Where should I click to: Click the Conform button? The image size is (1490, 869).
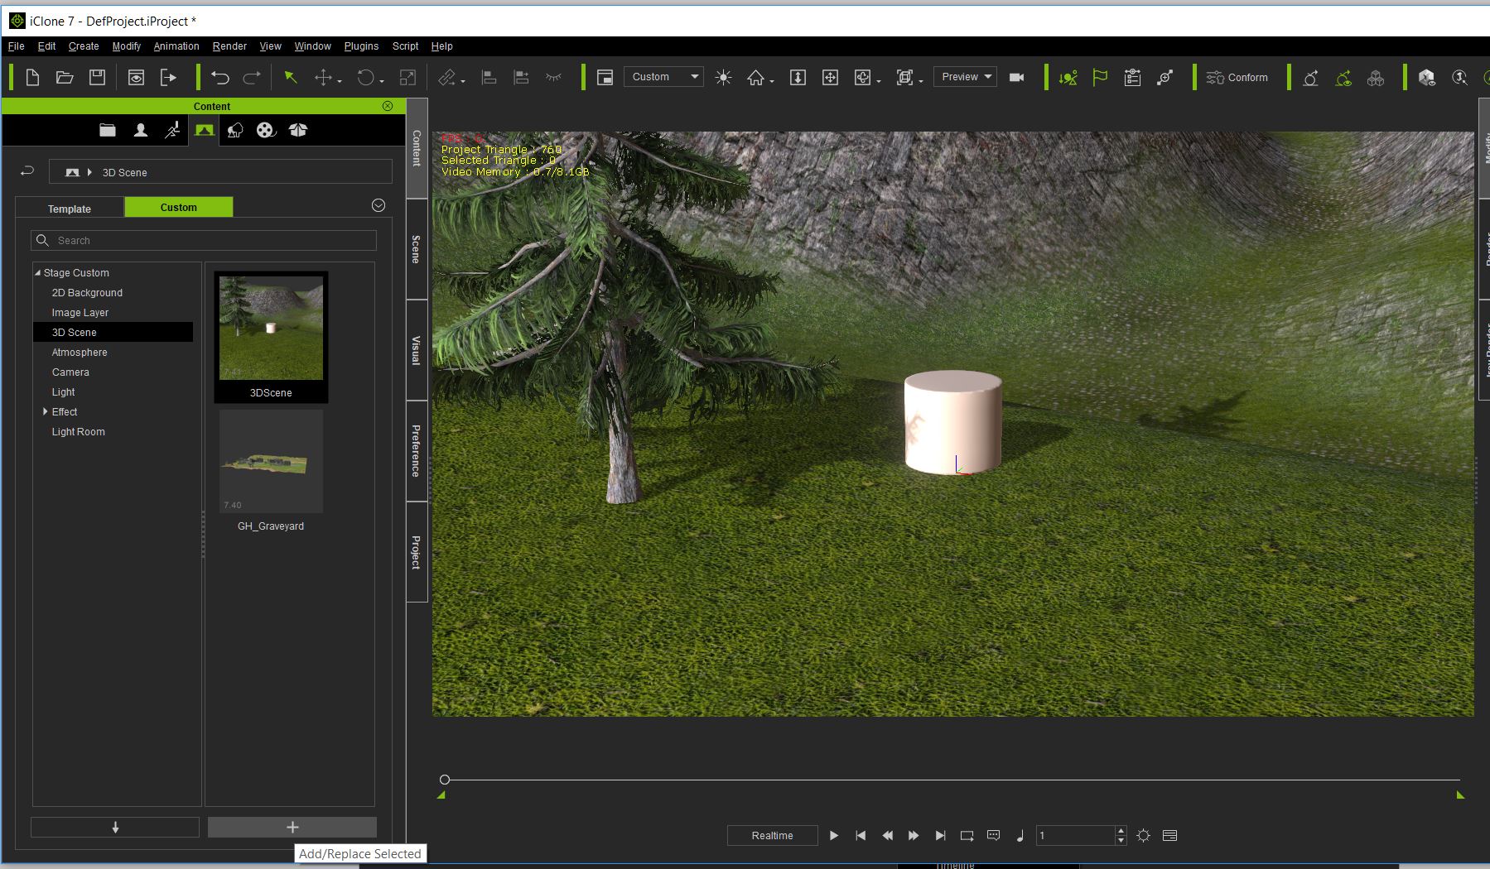1237,78
